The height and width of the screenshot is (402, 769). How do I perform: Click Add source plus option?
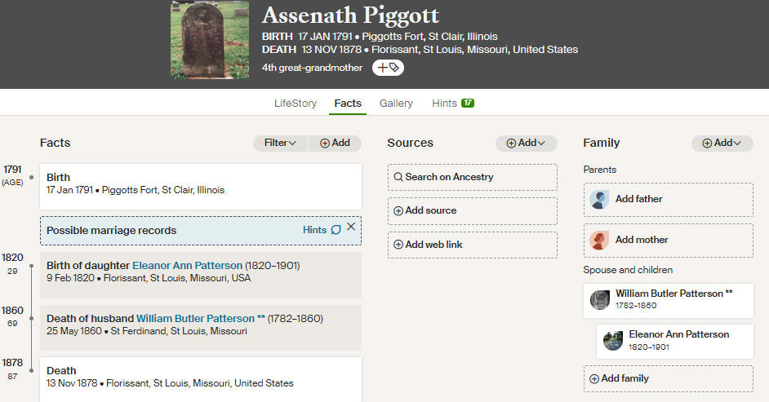click(473, 210)
